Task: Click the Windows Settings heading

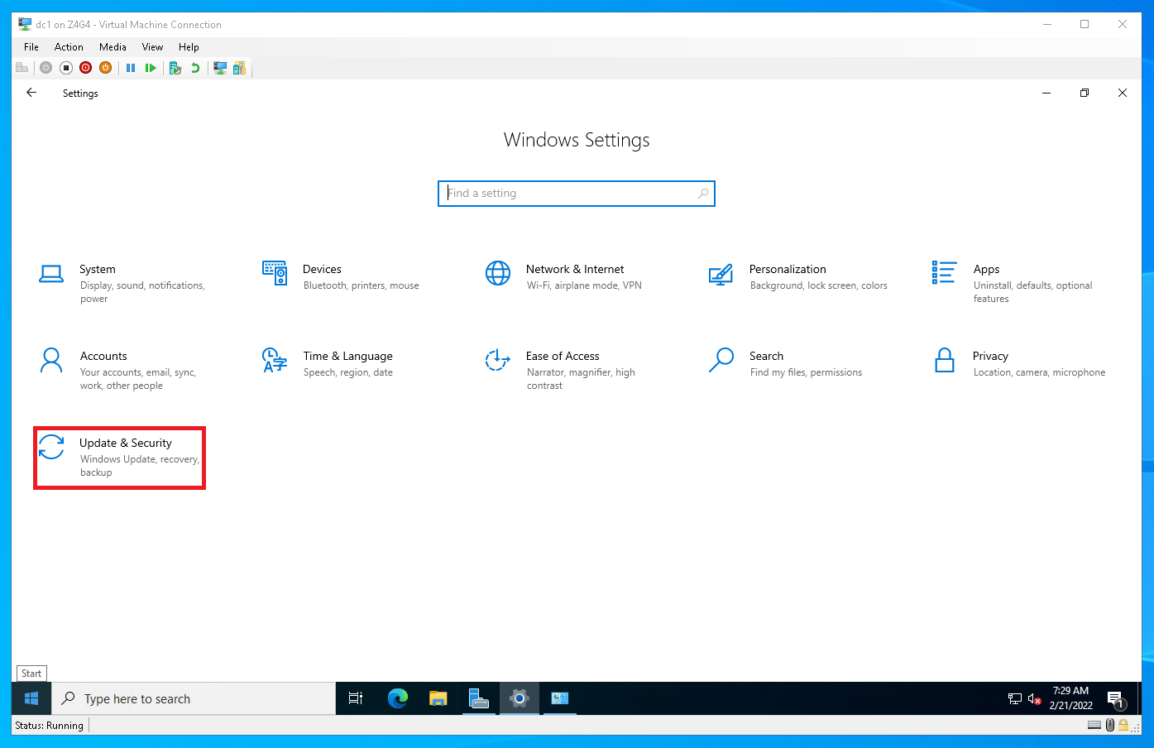Action: click(577, 140)
